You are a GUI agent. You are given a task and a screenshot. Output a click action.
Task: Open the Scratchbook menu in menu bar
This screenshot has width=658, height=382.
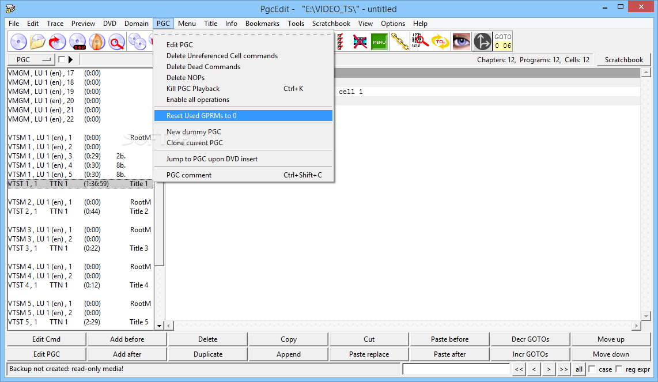pos(331,24)
